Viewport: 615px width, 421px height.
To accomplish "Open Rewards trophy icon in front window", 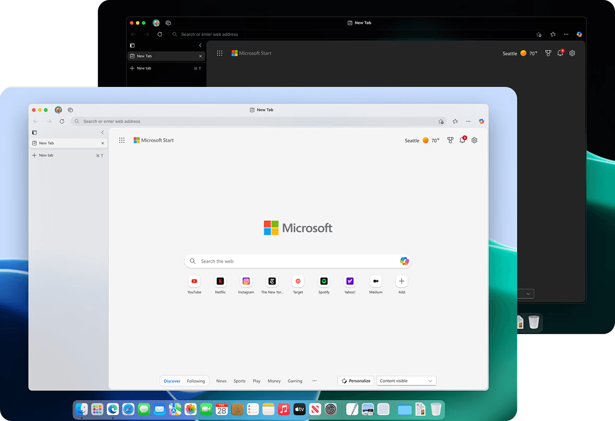I will [x=450, y=140].
